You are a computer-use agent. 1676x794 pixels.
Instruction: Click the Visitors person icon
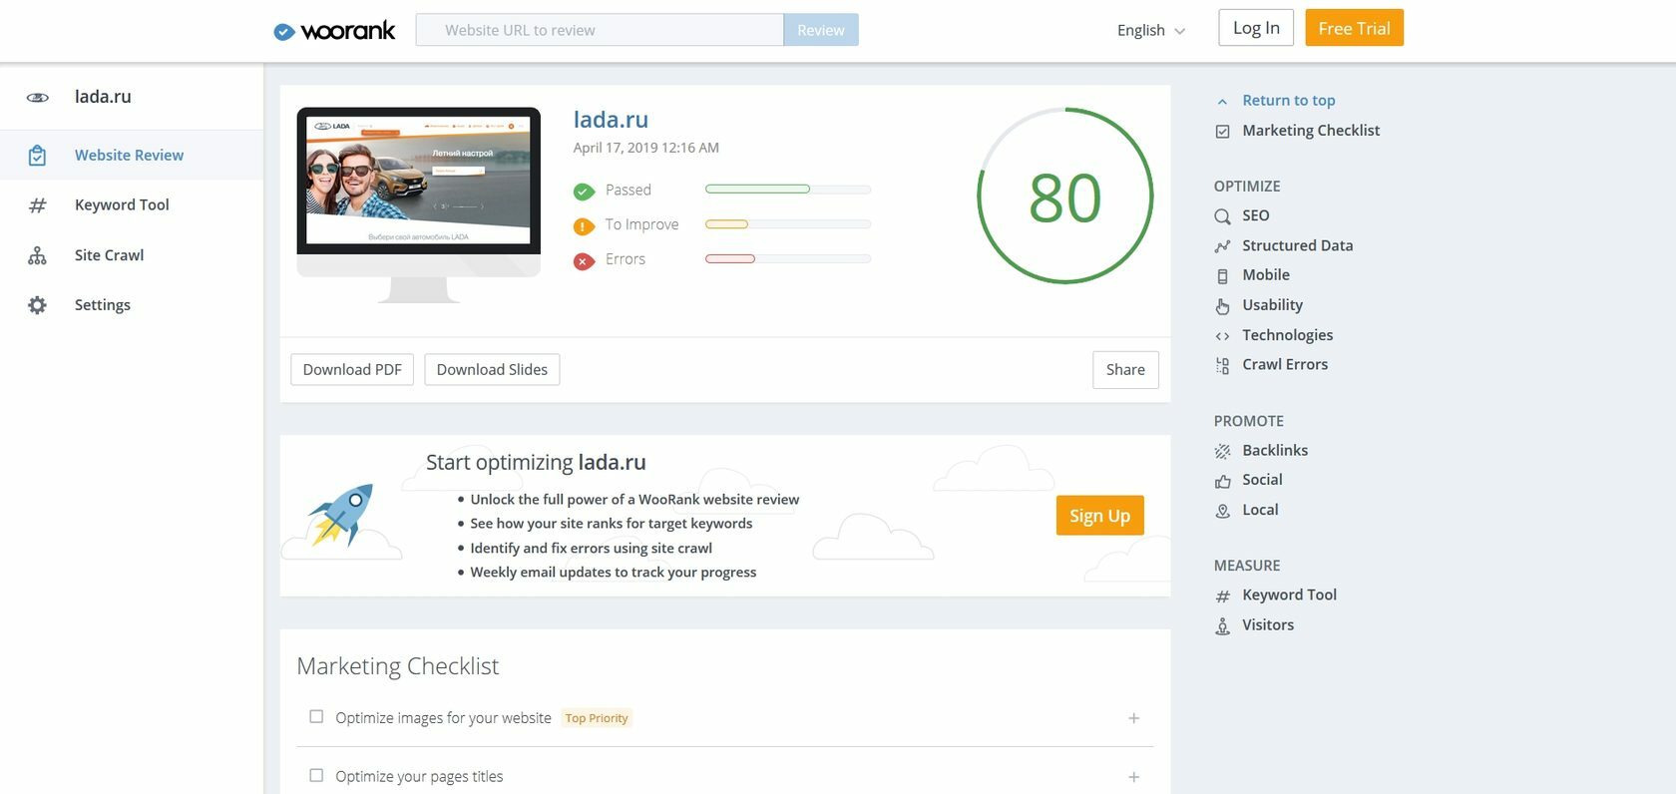(1222, 626)
